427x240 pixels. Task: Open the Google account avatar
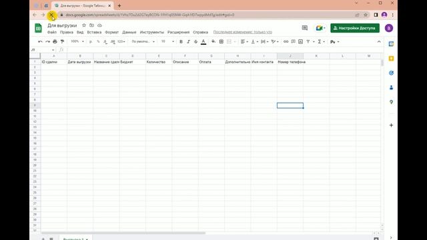tap(389, 28)
